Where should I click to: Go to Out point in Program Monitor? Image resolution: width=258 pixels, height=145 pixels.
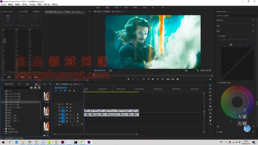tap(162, 79)
